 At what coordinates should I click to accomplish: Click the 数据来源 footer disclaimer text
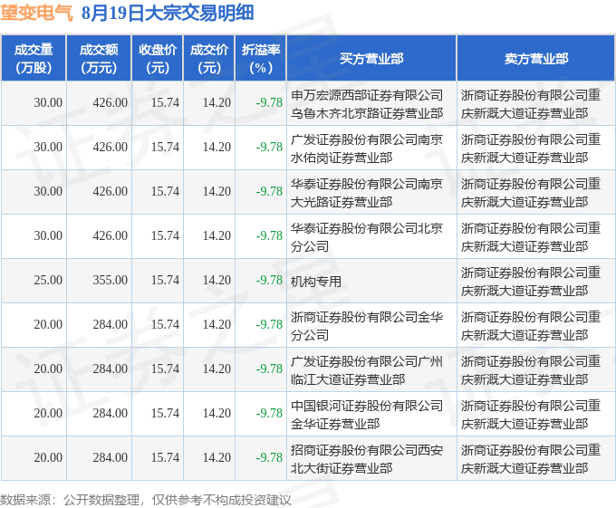tap(145, 500)
